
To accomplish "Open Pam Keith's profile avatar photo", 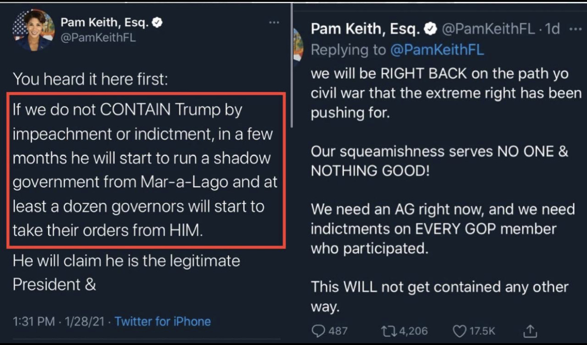I will (34, 30).
